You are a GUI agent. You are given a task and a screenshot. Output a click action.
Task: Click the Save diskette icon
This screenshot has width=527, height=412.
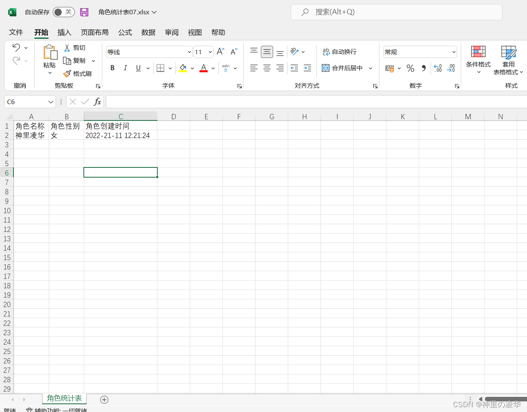click(x=84, y=12)
